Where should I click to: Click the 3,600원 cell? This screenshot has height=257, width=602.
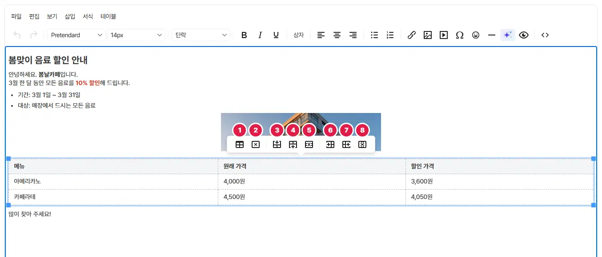click(x=499, y=181)
